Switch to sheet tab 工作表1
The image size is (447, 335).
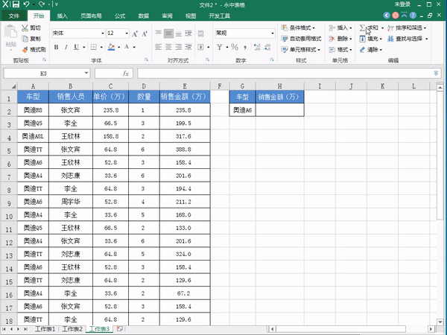pyautogui.click(x=45, y=329)
